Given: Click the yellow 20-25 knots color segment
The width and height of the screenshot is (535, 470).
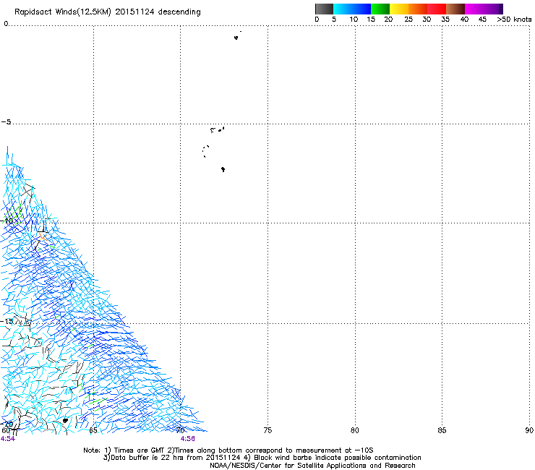Looking at the screenshot, I should click(x=399, y=9).
